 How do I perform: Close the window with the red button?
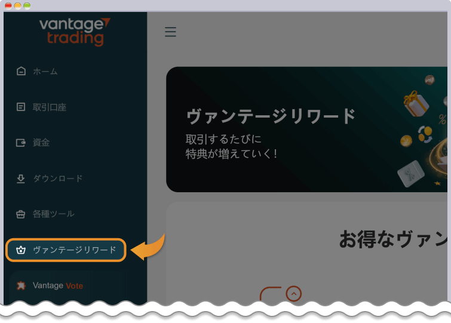click(x=8, y=6)
